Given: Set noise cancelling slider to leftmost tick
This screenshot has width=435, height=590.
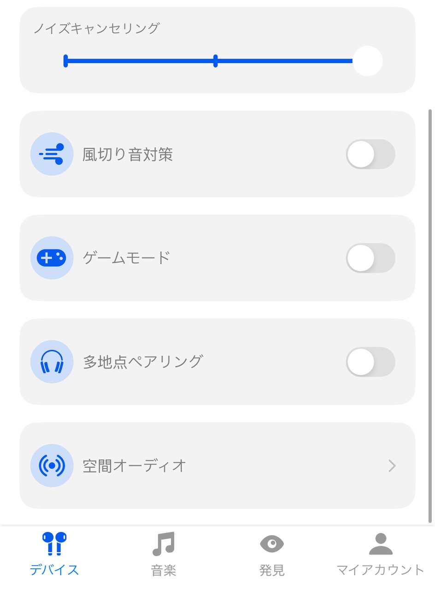Looking at the screenshot, I should (66, 61).
